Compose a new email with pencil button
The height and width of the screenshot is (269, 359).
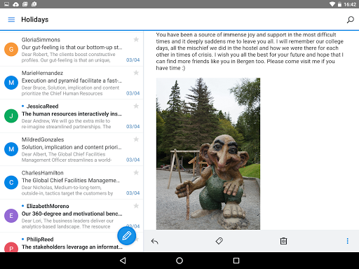click(x=127, y=235)
